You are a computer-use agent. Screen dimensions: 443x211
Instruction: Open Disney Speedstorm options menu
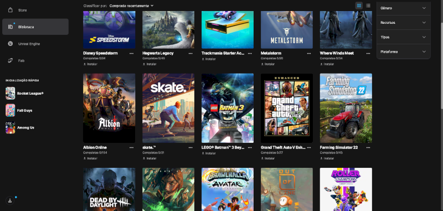pyautogui.click(x=131, y=53)
